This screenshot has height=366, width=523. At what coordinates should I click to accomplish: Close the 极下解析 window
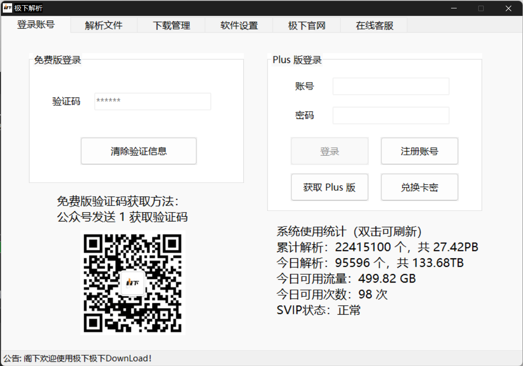pyautogui.click(x=509, y=8)
